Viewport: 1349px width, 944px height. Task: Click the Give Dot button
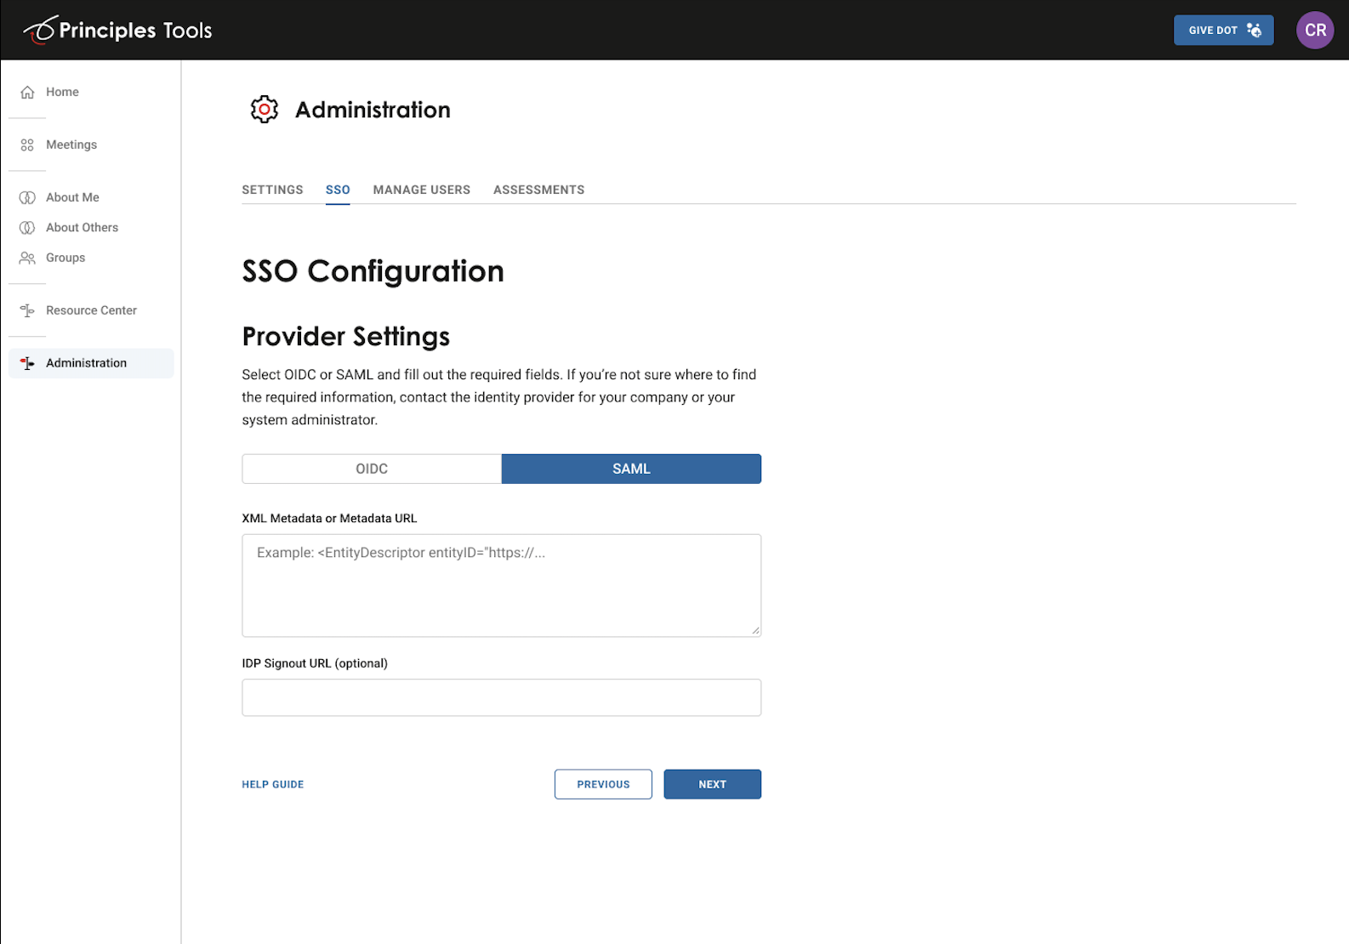(1224, 30)
